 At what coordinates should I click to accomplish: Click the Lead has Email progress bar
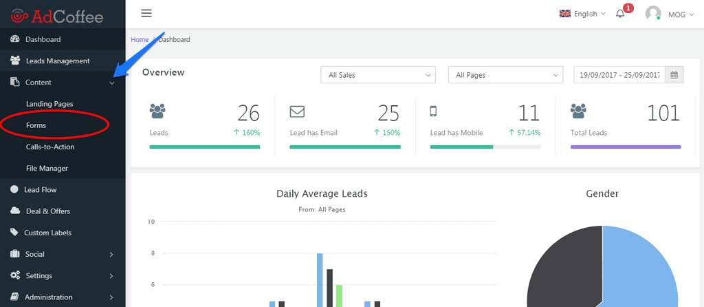coord(345,147)
